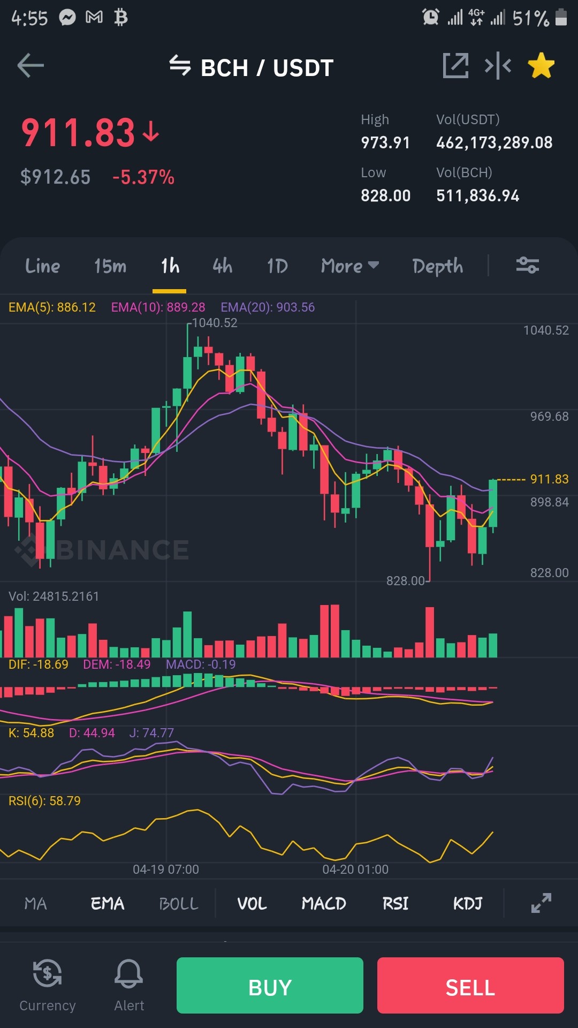The height and width of the screenshot is (1028, 578).
Task: Select the 4h timeframe tab
Action: pyautogui.click(x=223, y=266)
